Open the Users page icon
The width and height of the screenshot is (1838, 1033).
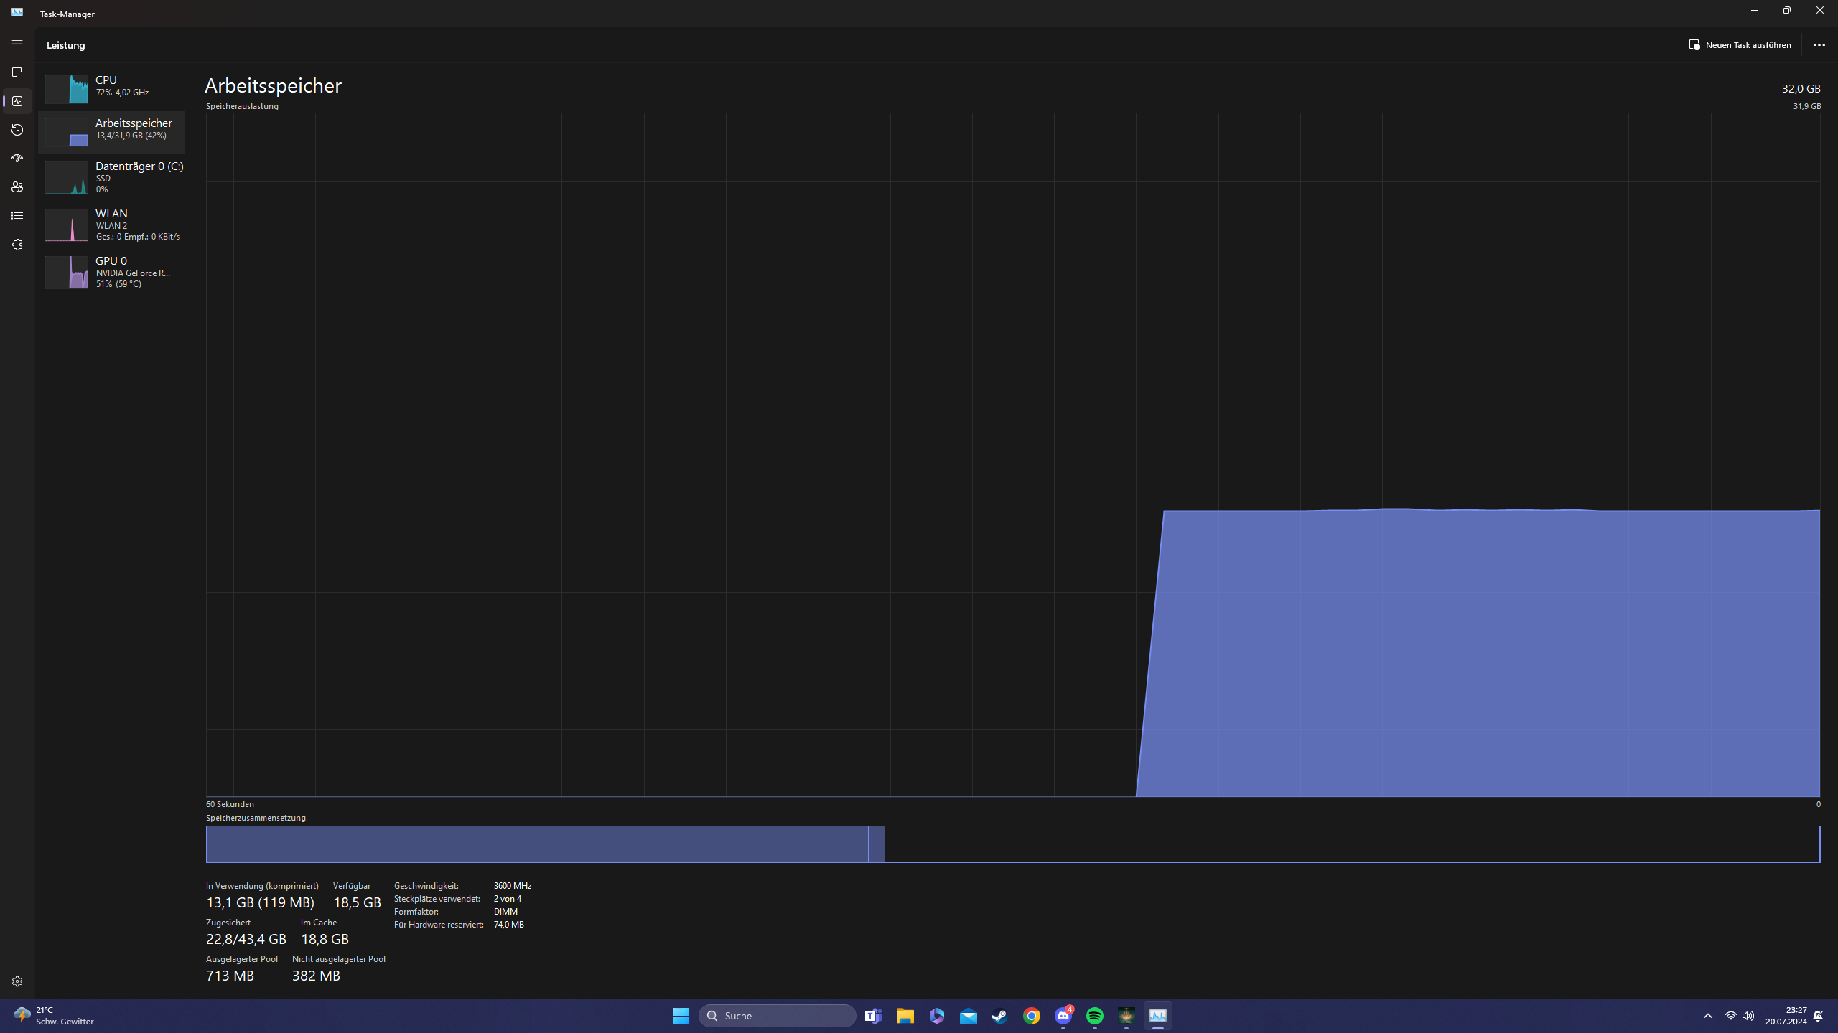[x=17, y=187]
